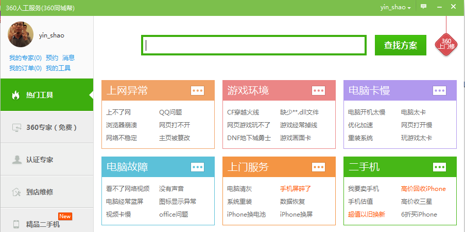The image size is (465, 232).
Task: Click the phone icon beside 精品二手机
Action: pos(16,224)
